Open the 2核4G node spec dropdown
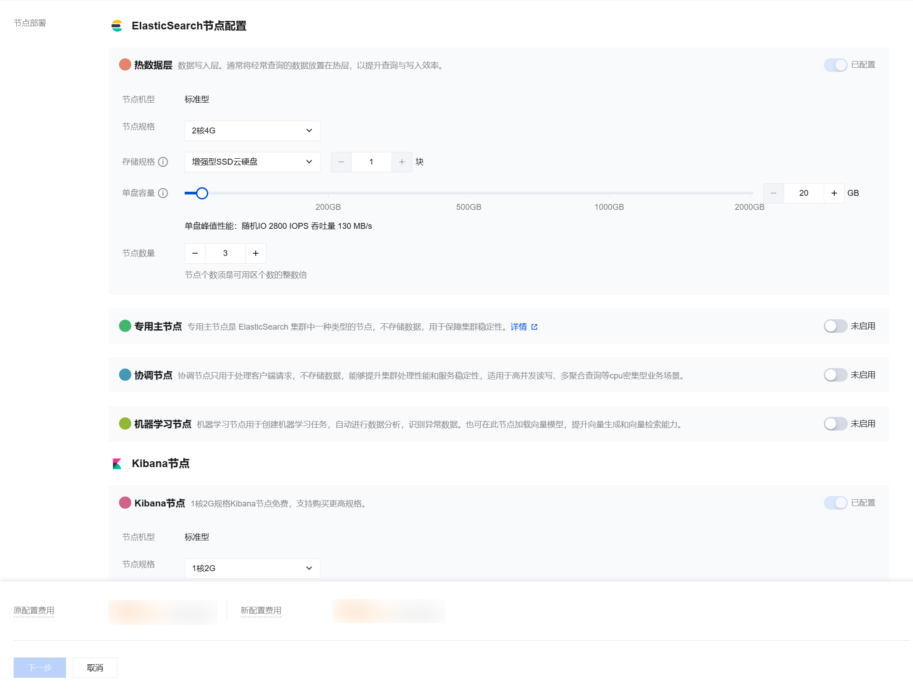The image size is (913, 695). [x=252, y=131]
